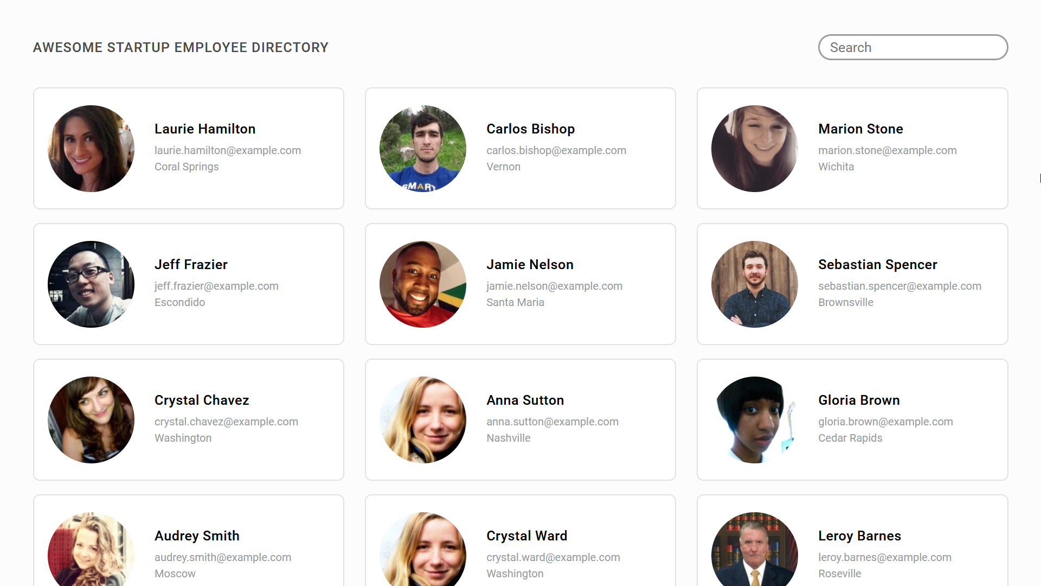The image size is (1041, 586).
Task: Click Anna Sutton's profile picture
Action: coord(423,420)
